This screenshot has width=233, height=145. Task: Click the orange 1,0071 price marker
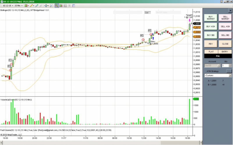point(197,27)
